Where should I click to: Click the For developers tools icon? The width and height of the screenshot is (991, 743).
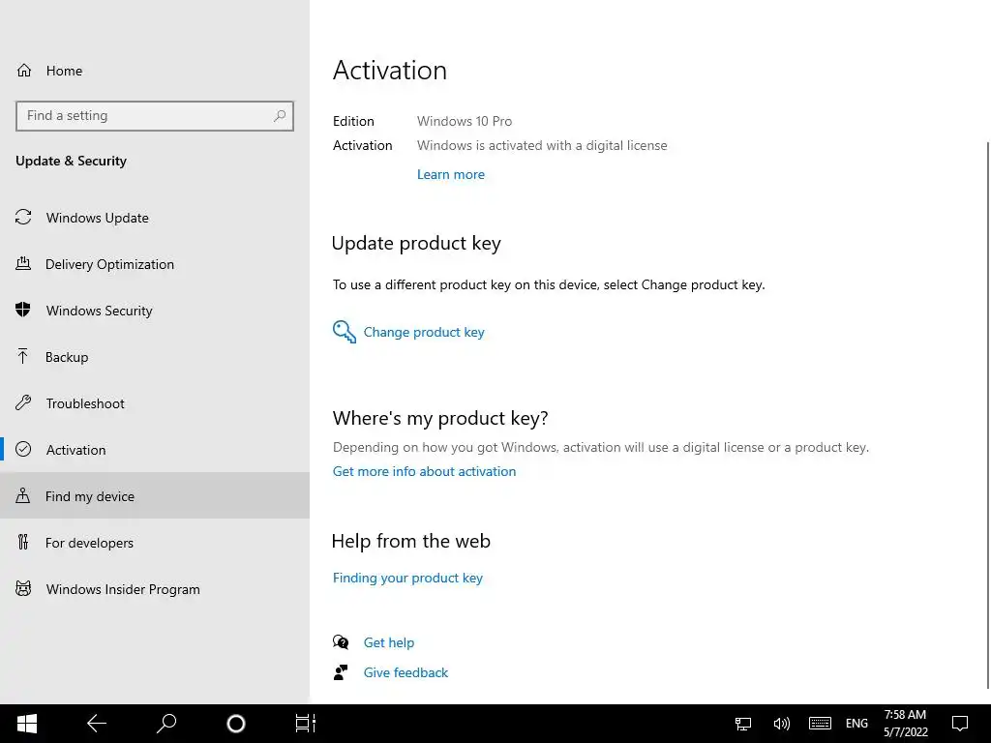[x=23, y=542]
